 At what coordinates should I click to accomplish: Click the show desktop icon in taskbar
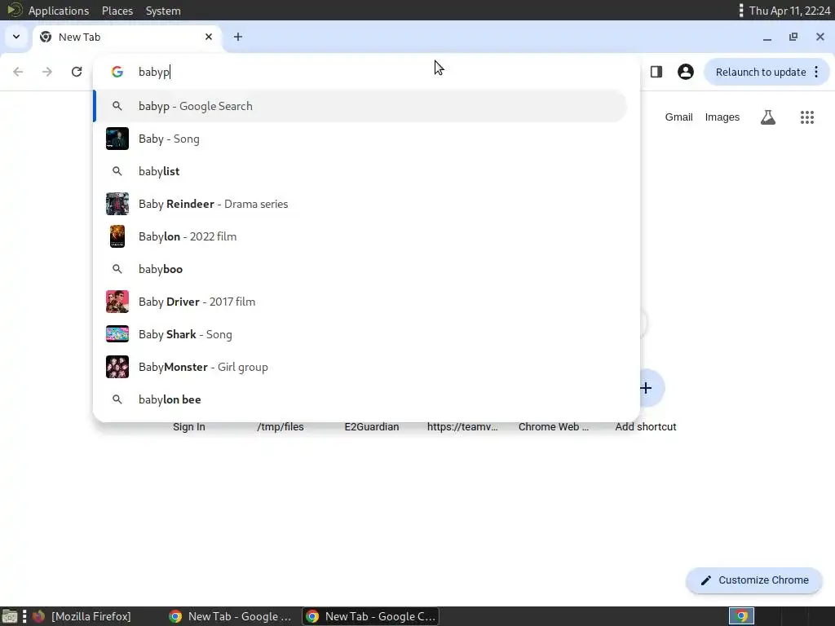10,616
